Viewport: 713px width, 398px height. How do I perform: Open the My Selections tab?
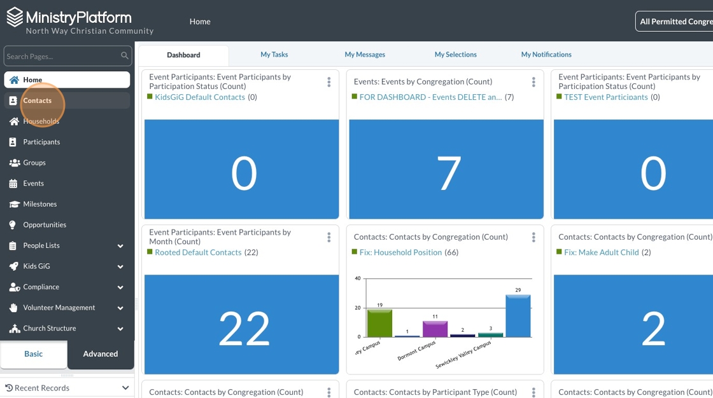[x=456, y=55]
